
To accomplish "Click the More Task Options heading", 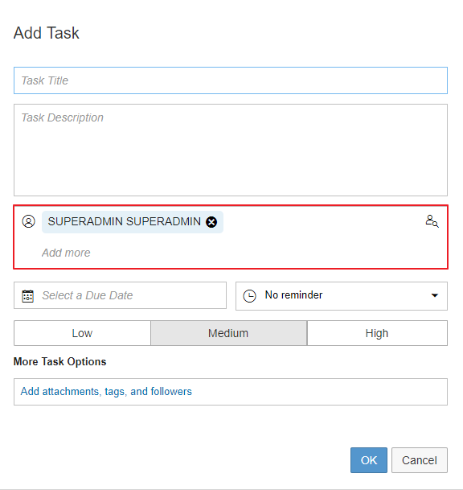I will click(60, 361).
